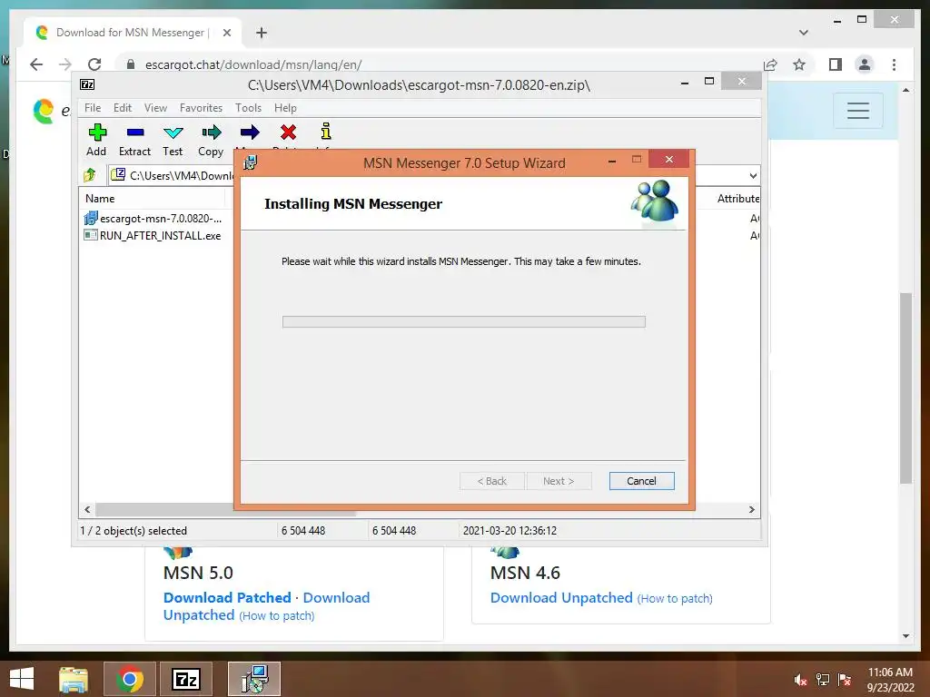Click the red Delete X icon
This screenshot has width=930, height=697.
[x=288, y=133]
